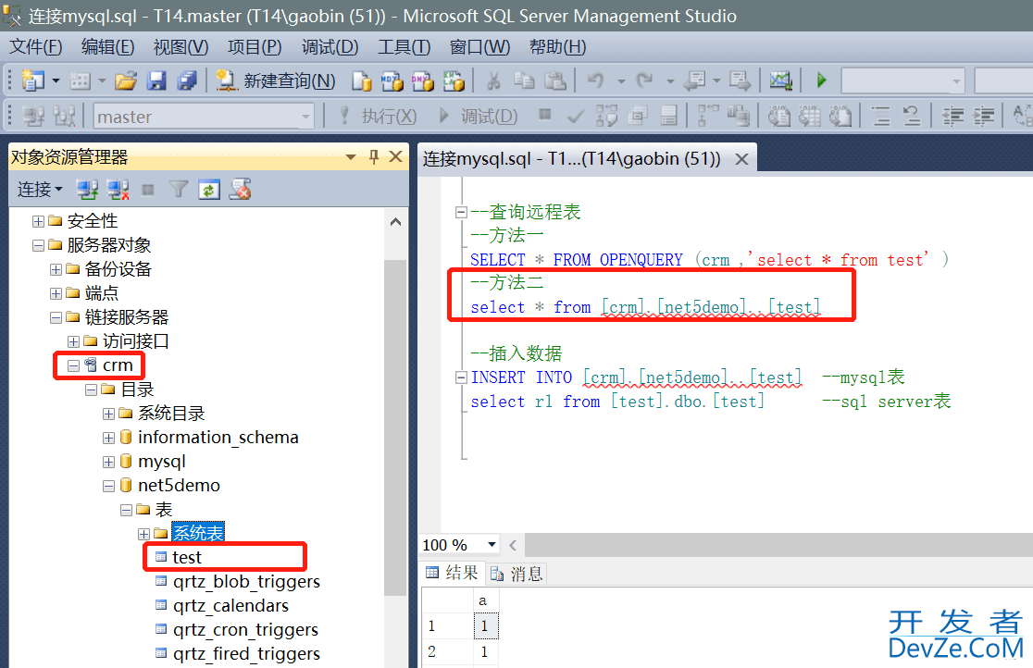Select the qrtz_calendars table
Image resolution: width=1033 pixels, height=668 pixels.
tap(230, 605)
